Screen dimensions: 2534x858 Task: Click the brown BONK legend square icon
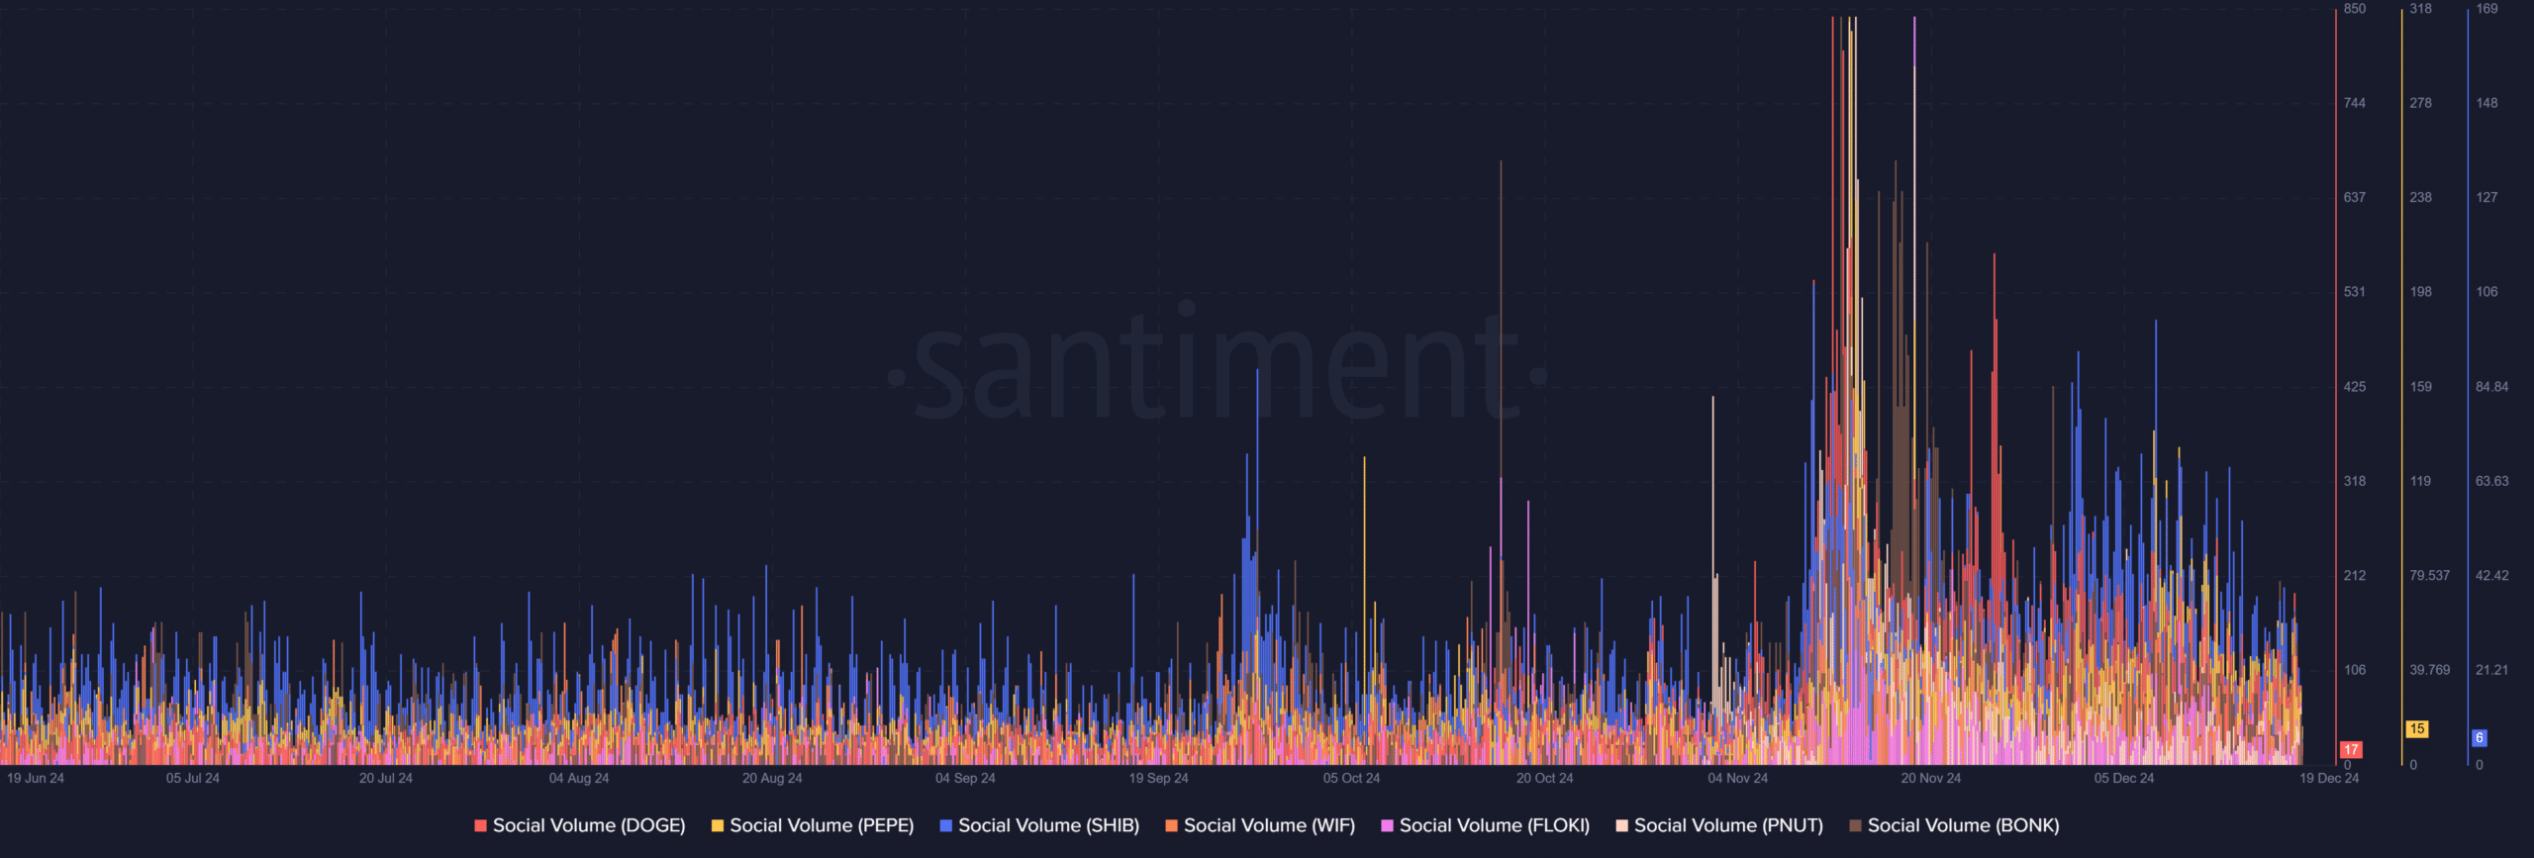coord(1855,825)
